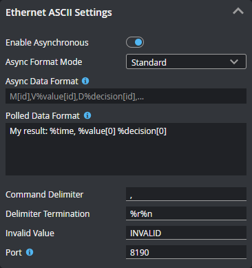
Task: Click the Async Format Mode label
Action: click(44, 62)
